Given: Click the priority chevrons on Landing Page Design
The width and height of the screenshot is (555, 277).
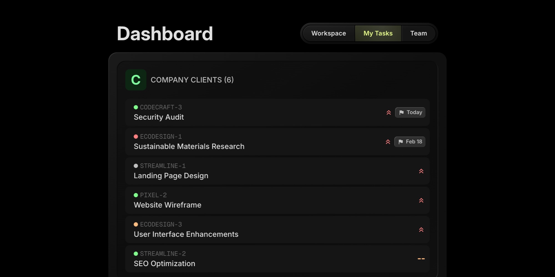Looking at the screenshot, I should point(422,171).
